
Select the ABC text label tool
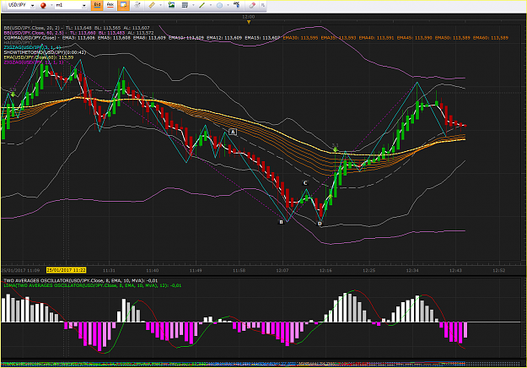(x=237, y=5)
